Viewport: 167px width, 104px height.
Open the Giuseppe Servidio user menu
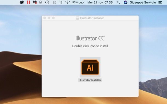pos(143,2)
